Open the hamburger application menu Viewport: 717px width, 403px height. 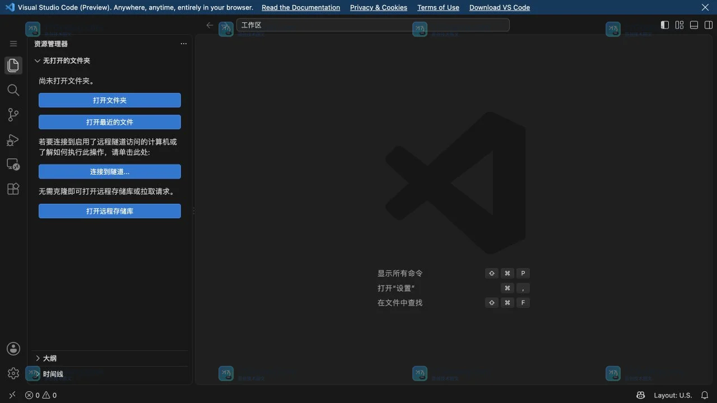13,44
